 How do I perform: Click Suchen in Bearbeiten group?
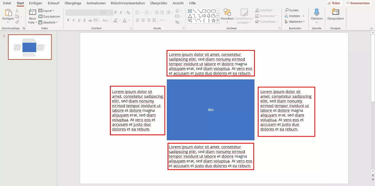(291, 10)
